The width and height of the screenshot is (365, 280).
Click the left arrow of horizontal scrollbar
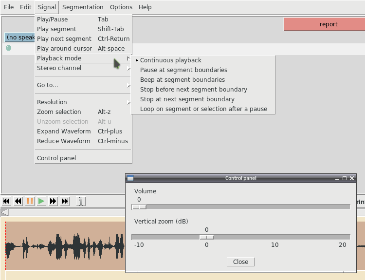(5, 212)
